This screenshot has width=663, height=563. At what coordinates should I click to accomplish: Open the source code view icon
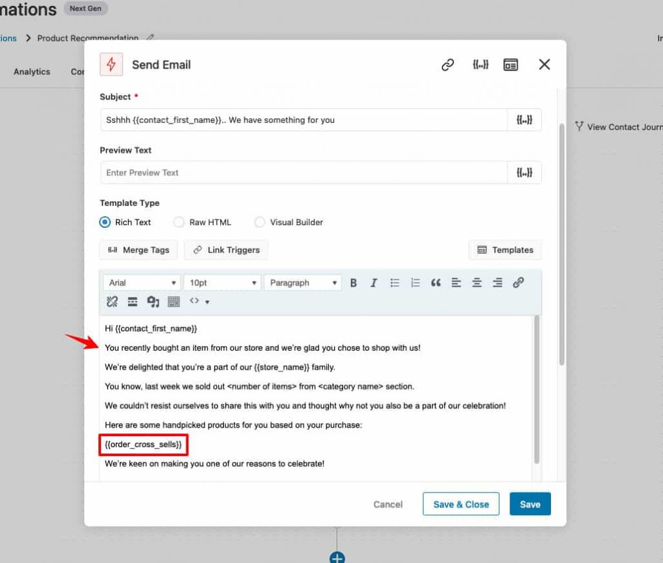[194, 301]
